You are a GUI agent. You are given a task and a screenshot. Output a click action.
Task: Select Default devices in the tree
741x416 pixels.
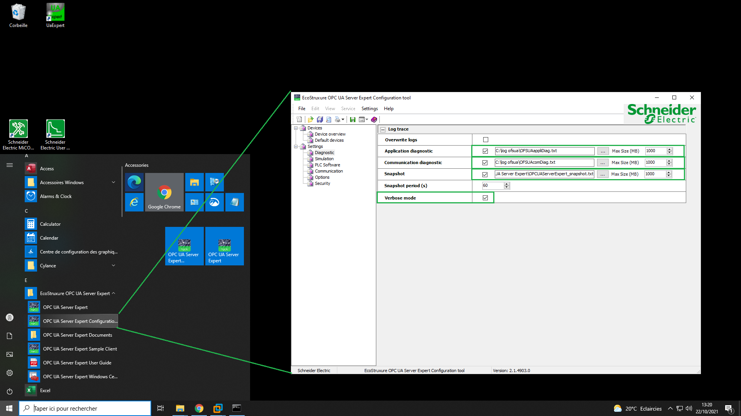point(329,140)
